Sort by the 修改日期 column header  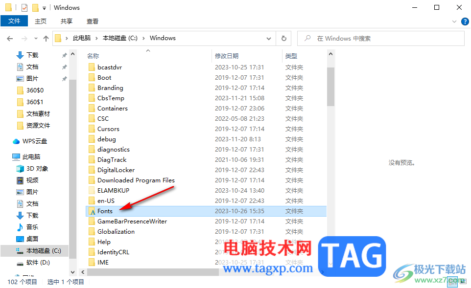227,56
